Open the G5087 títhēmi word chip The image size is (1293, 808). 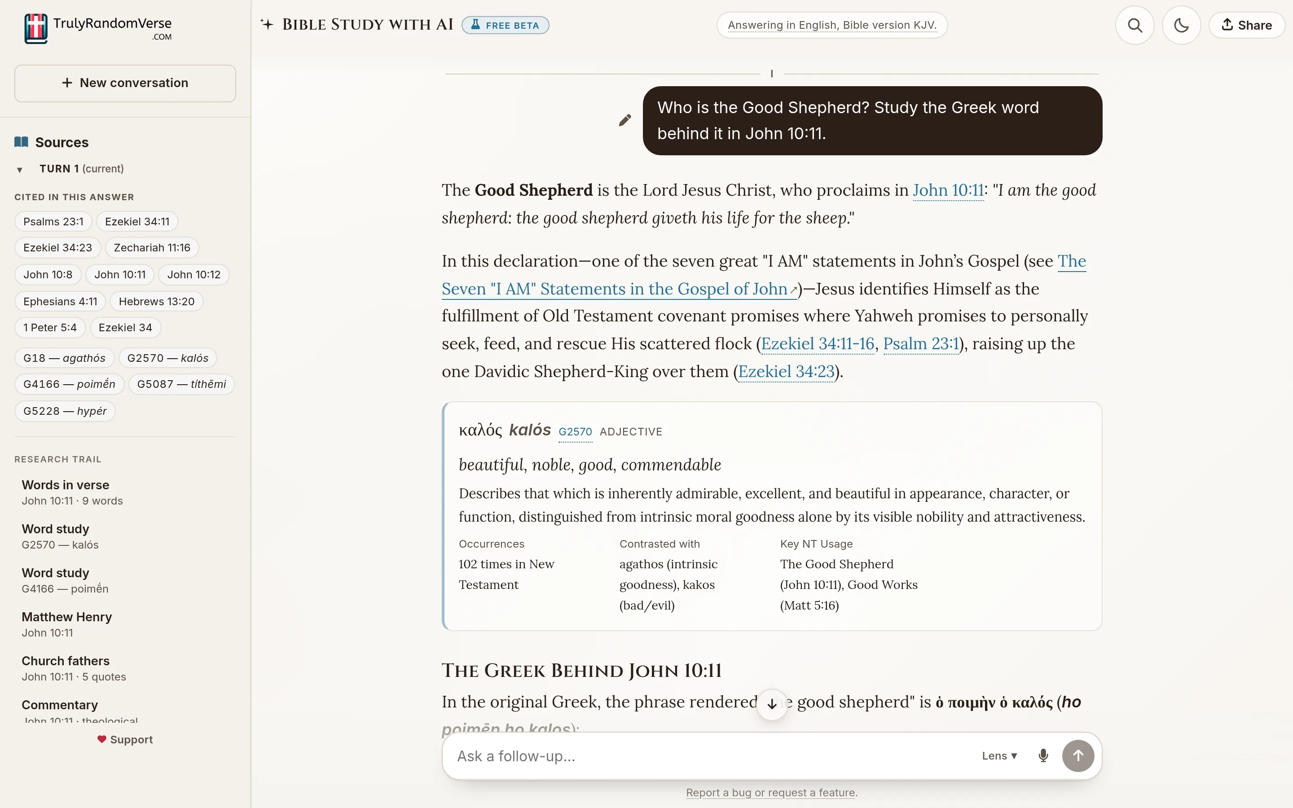182,384
